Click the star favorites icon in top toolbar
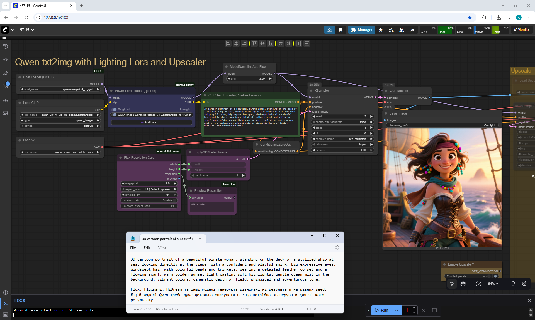 381,30
